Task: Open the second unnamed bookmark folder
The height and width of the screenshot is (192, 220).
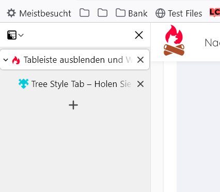Action: 102,13
